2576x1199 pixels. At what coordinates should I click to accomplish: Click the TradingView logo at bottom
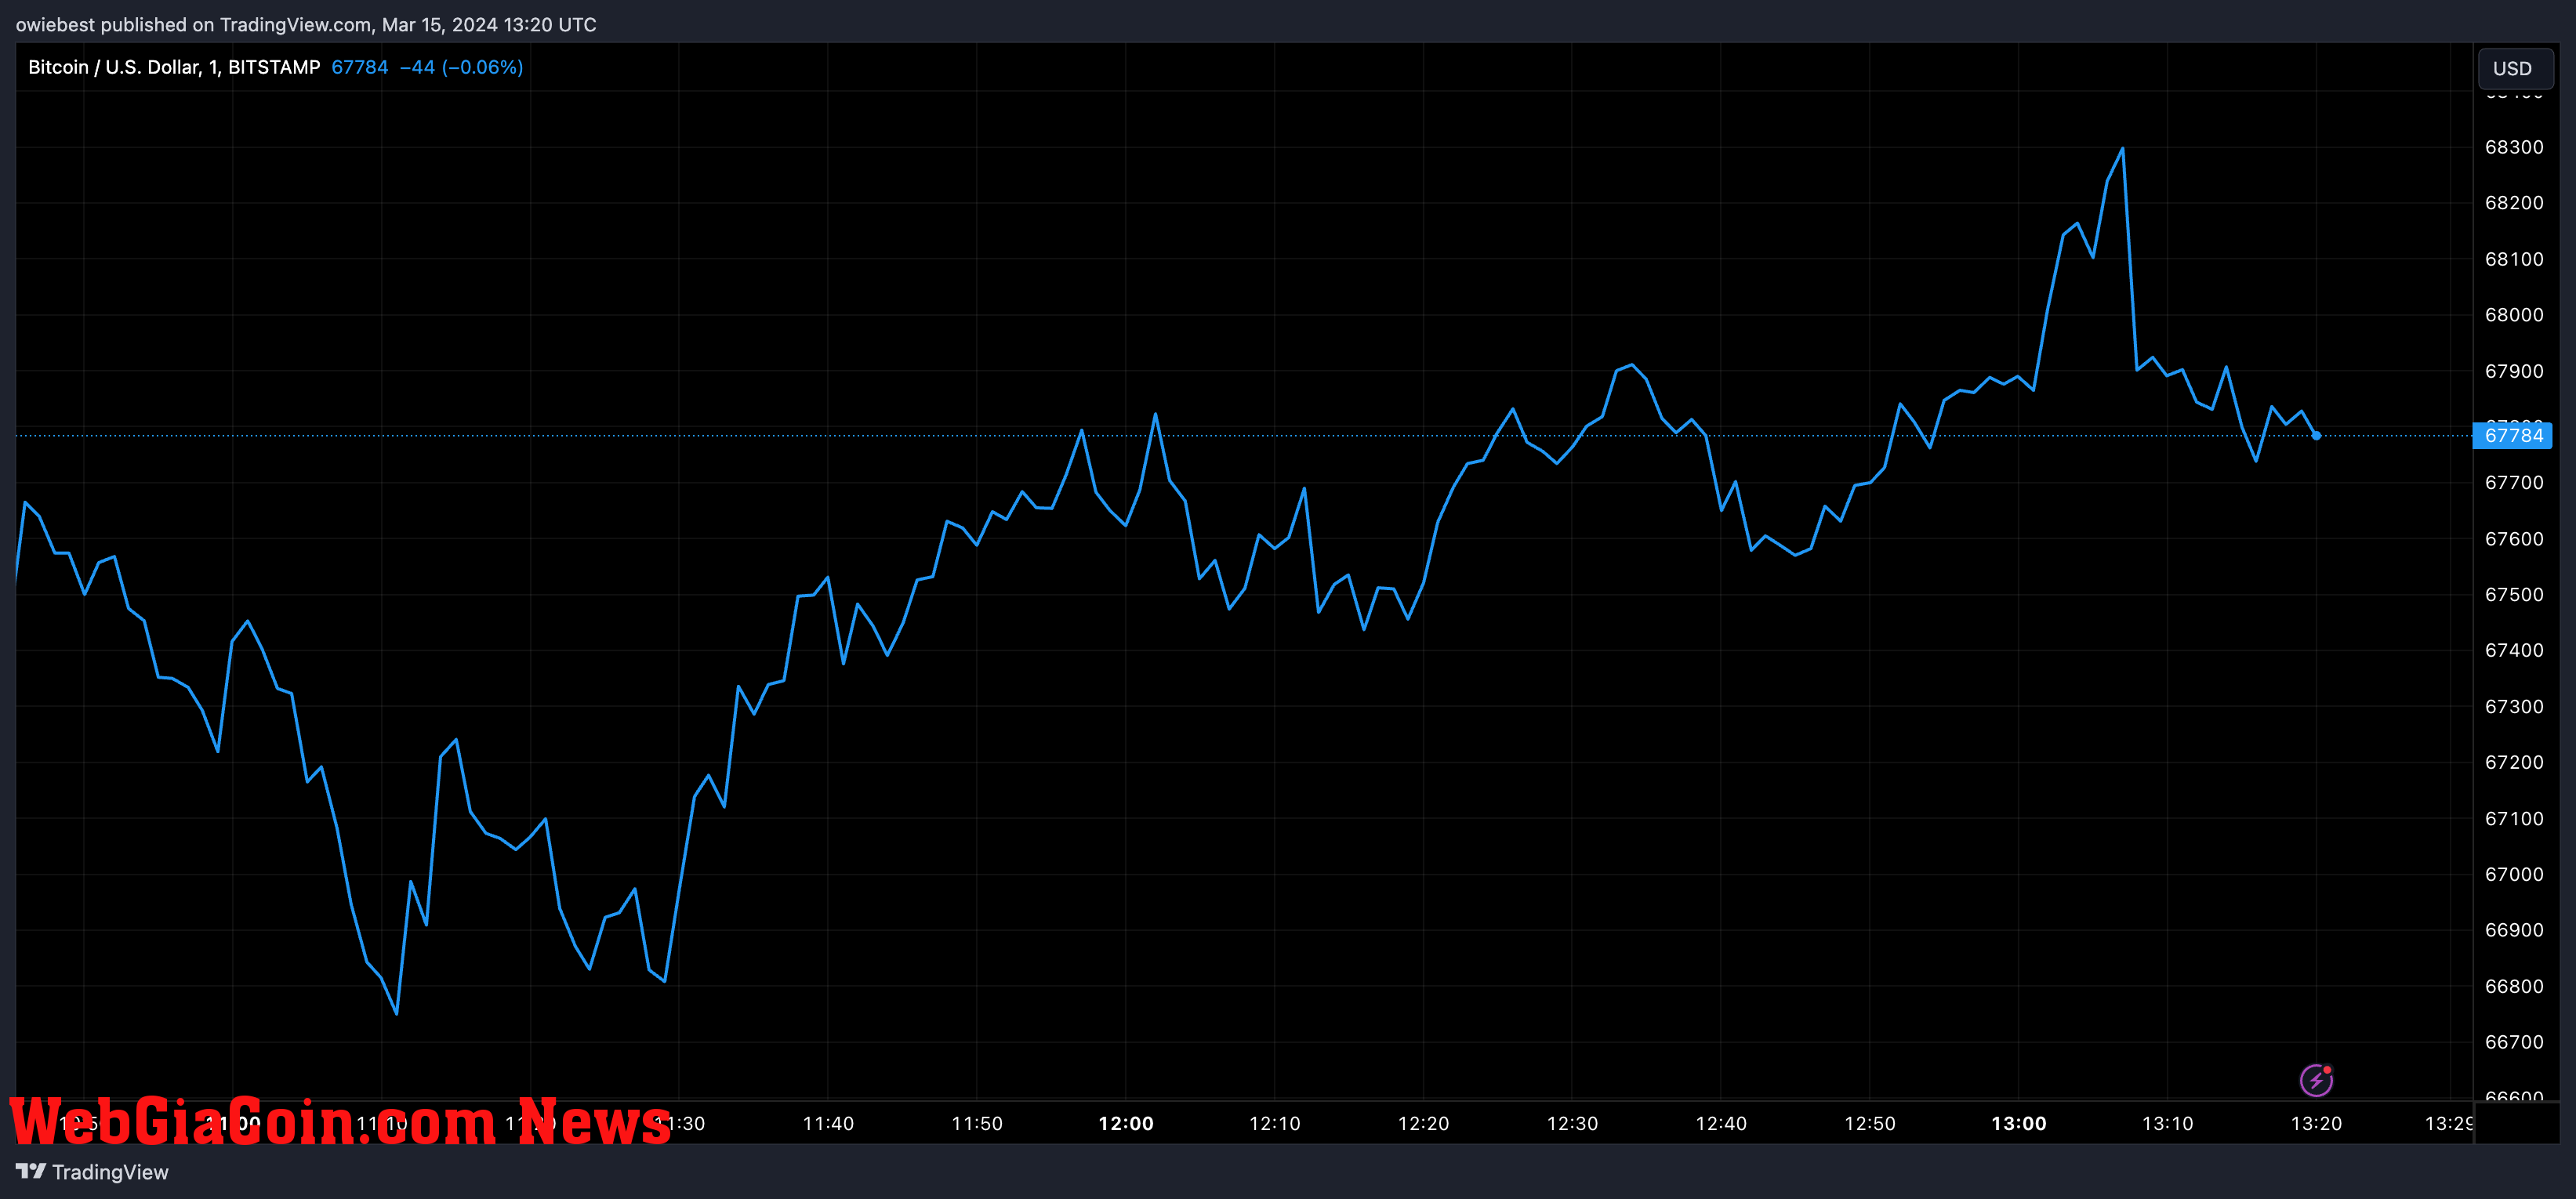(31, 1171)
